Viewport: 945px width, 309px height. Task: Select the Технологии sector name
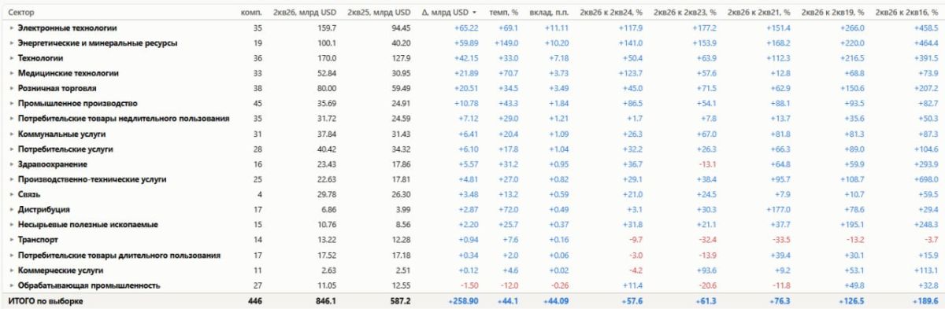point(40,58)
